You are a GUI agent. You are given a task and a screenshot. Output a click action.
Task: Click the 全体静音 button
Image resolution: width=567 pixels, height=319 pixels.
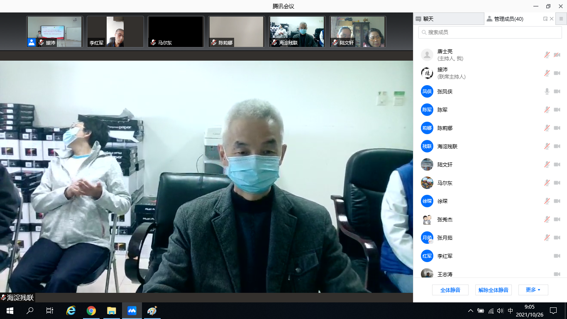point(450,290)
